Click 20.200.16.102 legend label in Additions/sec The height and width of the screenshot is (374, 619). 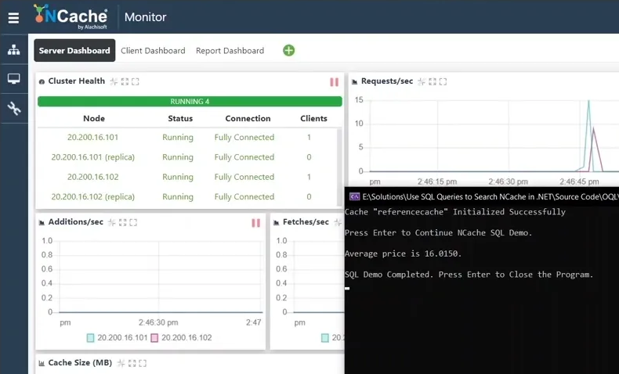[186, 338]
